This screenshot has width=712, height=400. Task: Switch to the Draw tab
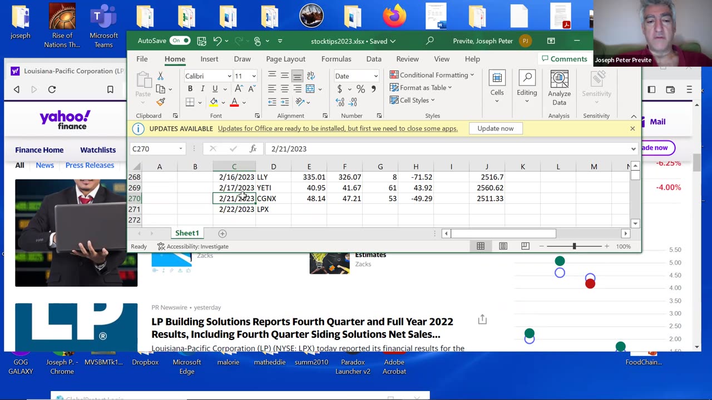tap(242, 59)
